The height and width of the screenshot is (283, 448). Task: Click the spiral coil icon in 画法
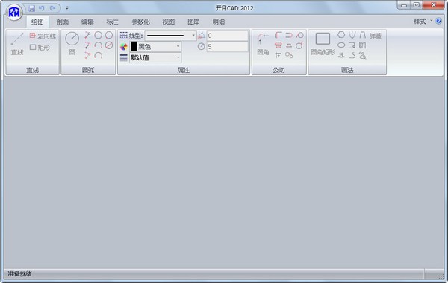point(363,55)
